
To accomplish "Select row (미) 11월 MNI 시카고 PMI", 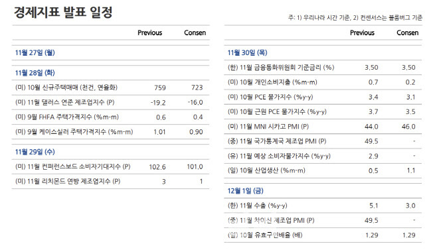I will (x=323, y=127).
